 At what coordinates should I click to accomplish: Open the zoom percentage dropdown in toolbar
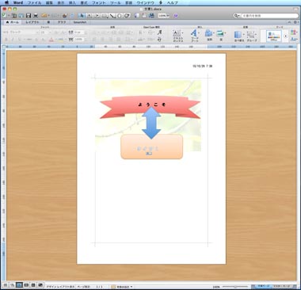(164, 16)
